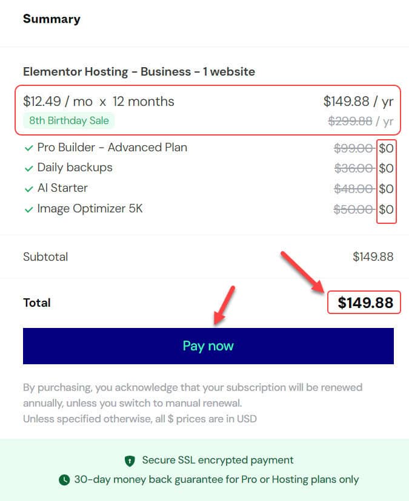
Task: Click the shield icon beside Secure SSL
Action: pos(130,460)
